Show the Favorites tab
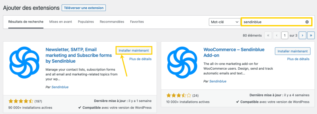The width and height of the screenshot is (317, 114). pos(137,22)
